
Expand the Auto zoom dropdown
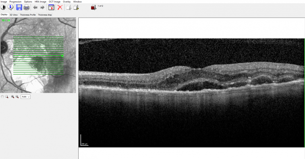tap(25, 97)
